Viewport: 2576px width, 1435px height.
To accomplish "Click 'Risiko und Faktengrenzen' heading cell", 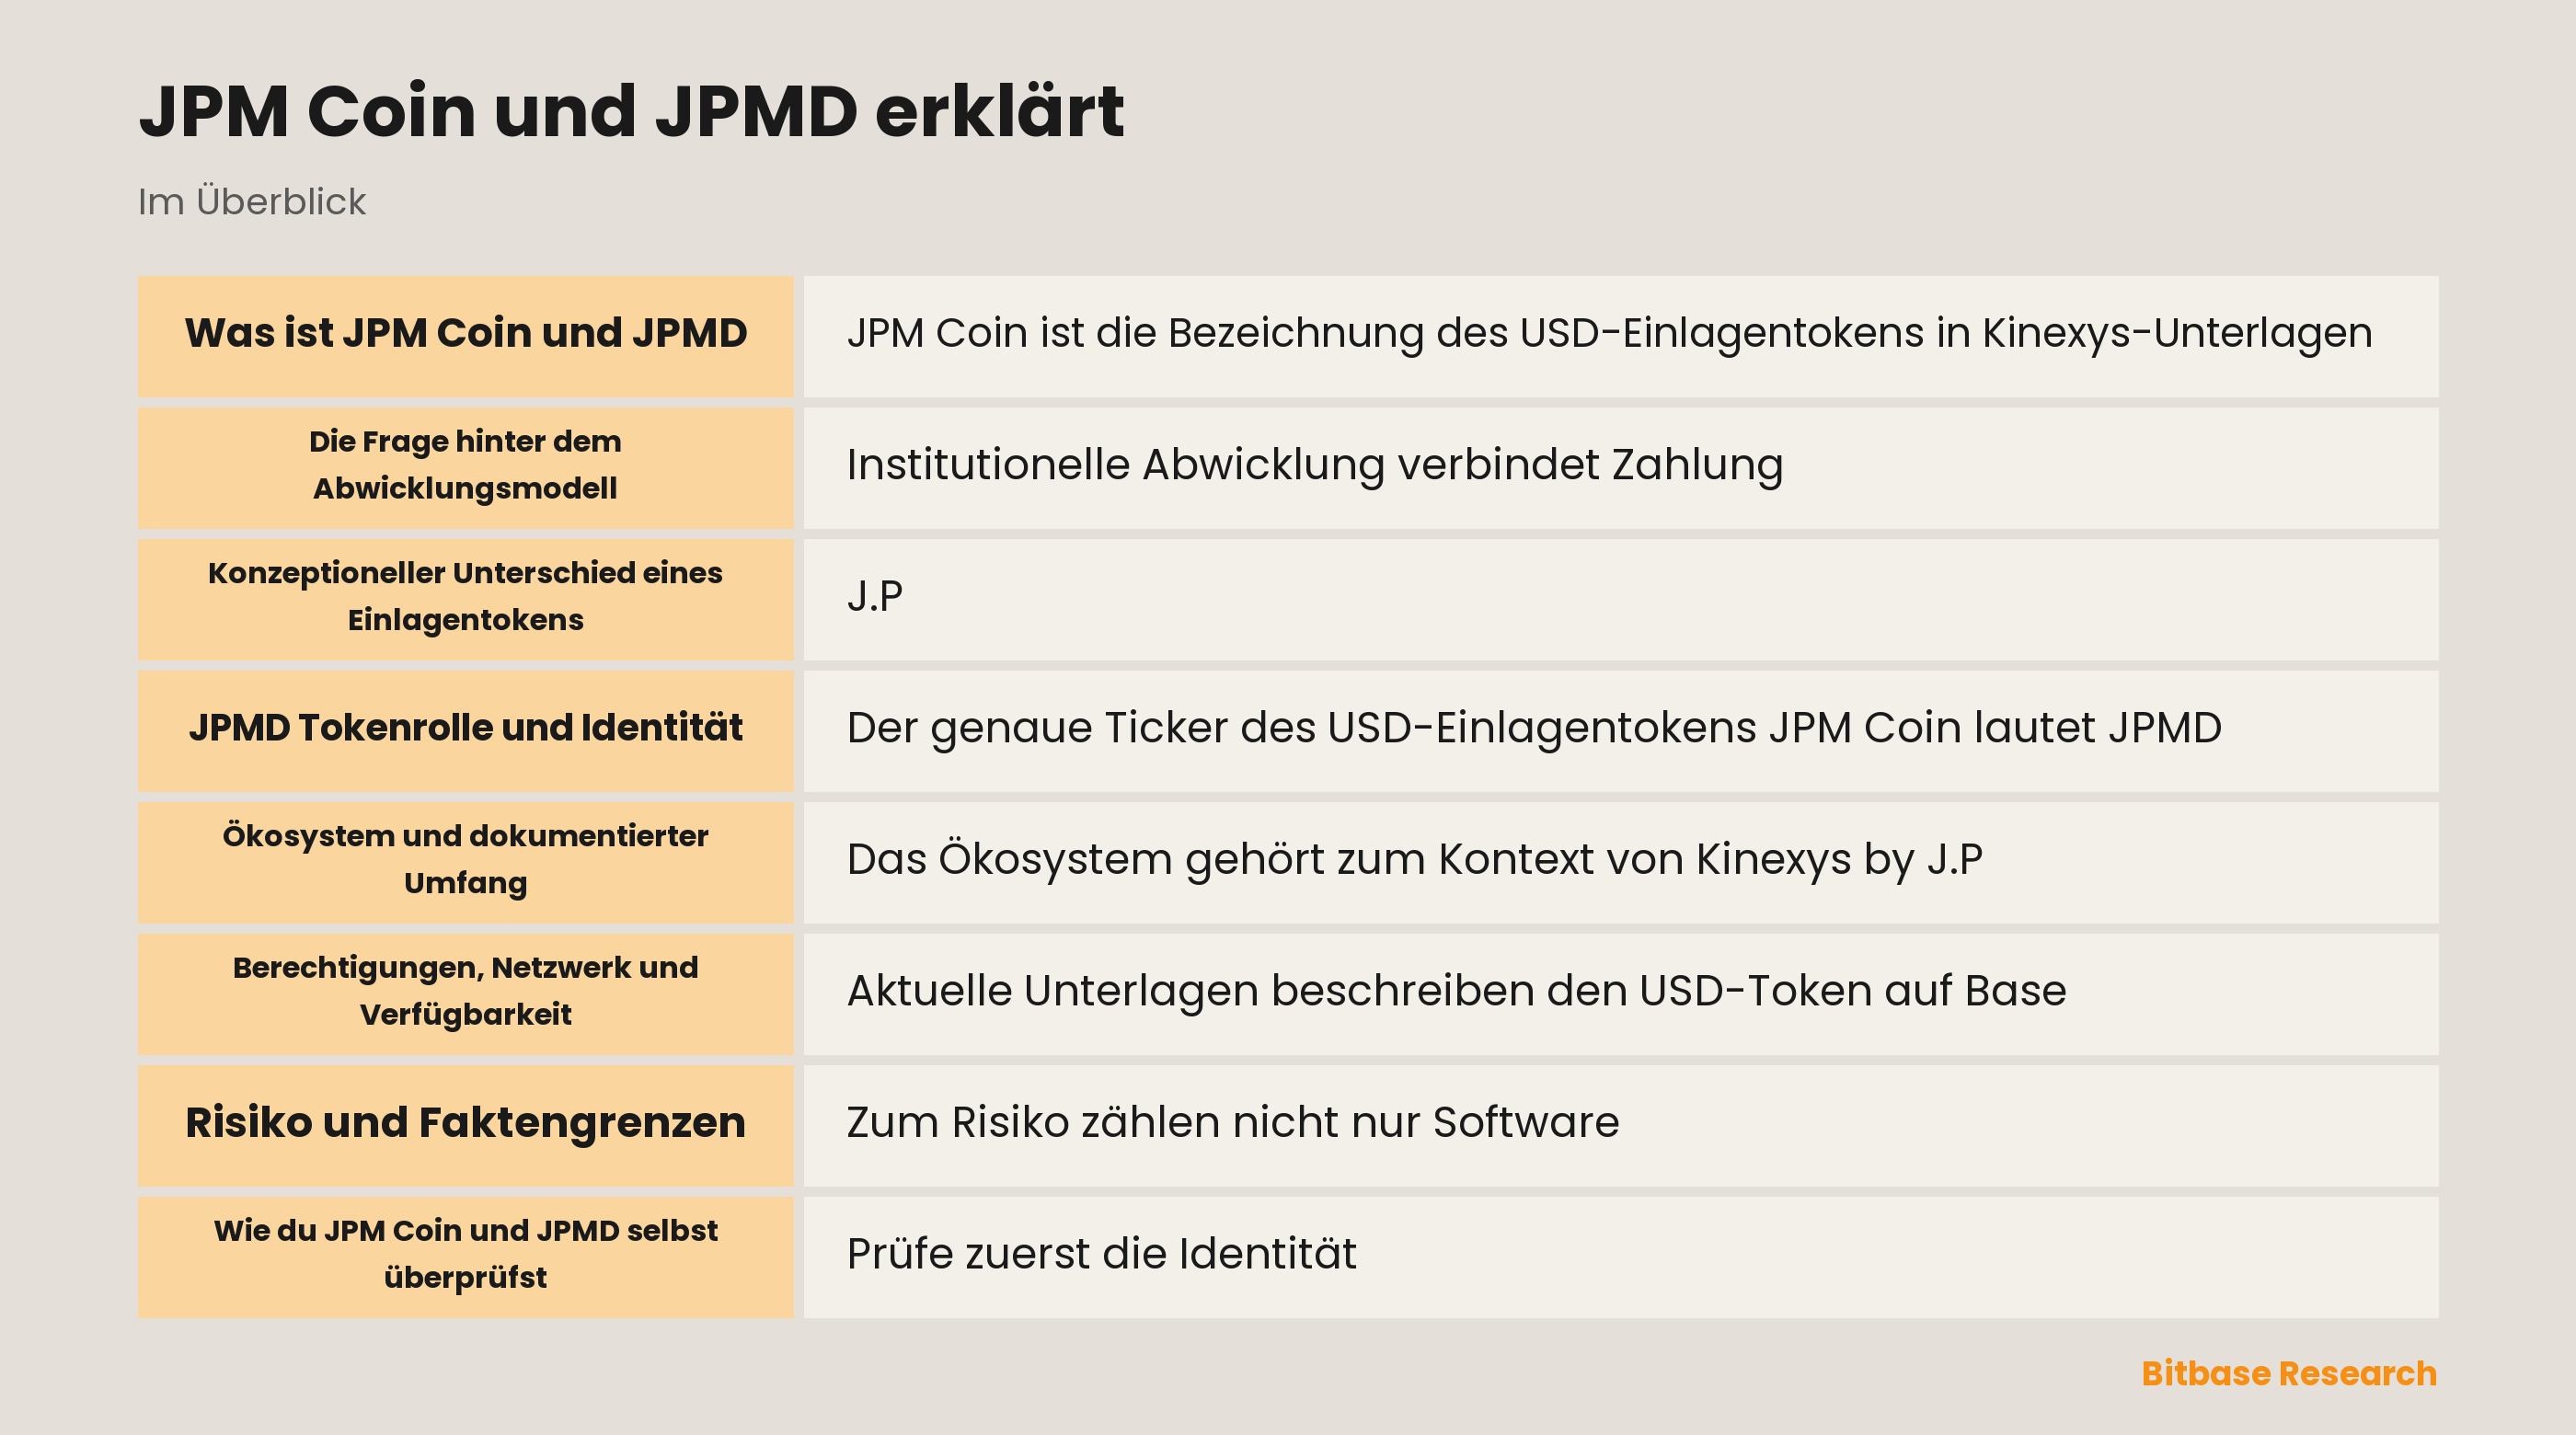I will (465, 1125).
